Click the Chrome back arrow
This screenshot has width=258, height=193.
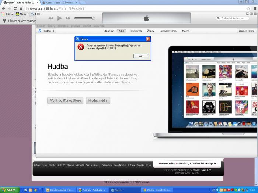(4, 8)
